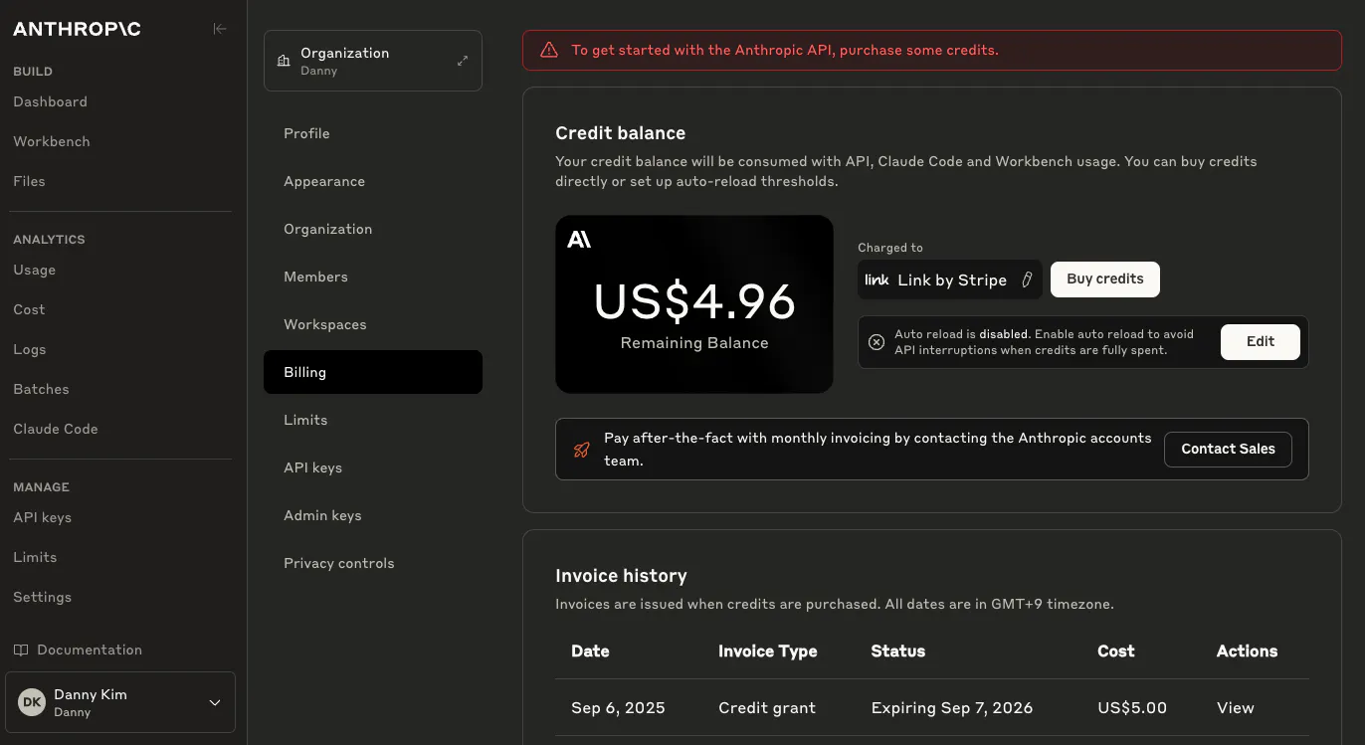Click the auto reload disabled status icon
This screenshot has width=1365, height=745.
coord(877,342)
